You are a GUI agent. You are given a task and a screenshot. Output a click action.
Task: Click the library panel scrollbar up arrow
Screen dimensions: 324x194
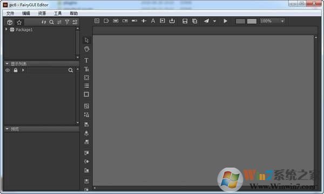[x=78, y=29]
